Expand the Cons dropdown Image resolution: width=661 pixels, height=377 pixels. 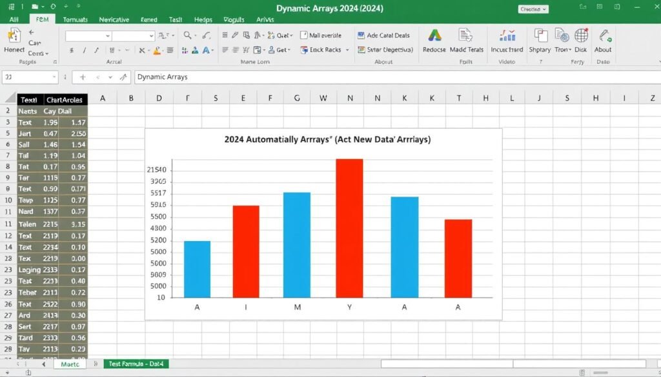(38, 53)
